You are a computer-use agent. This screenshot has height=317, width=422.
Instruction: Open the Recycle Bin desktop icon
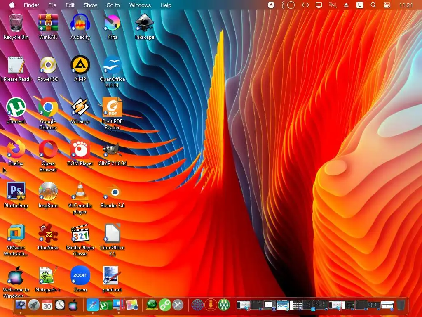pos(16,26)
